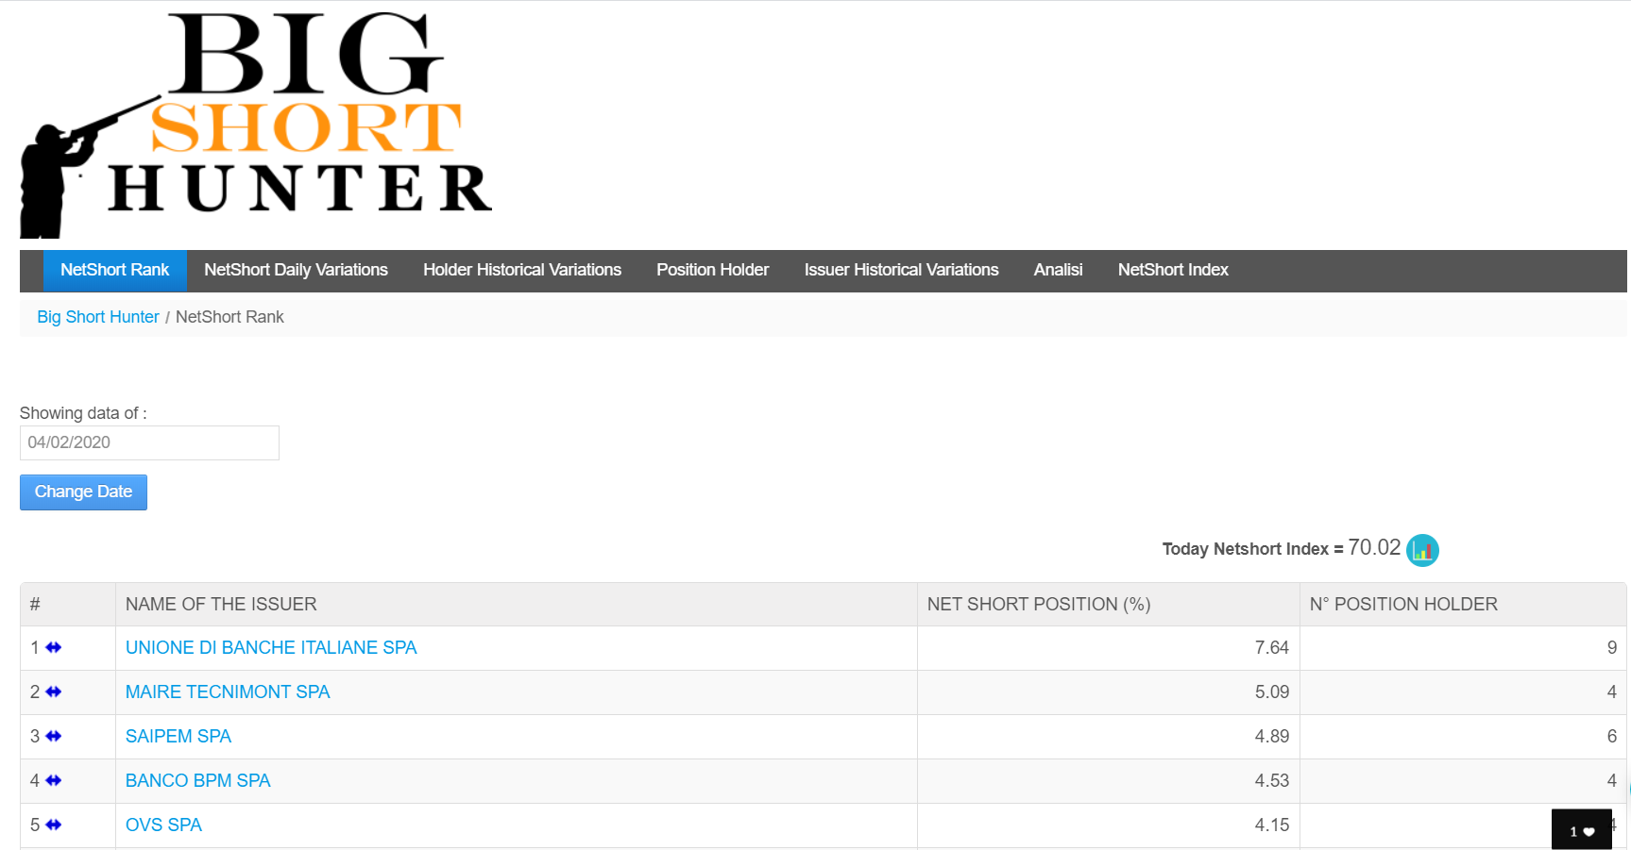Viewport: 1631px width, 850px height.
Task: Click position holder count 9 for UNIONE
Action: point(1612,648)
